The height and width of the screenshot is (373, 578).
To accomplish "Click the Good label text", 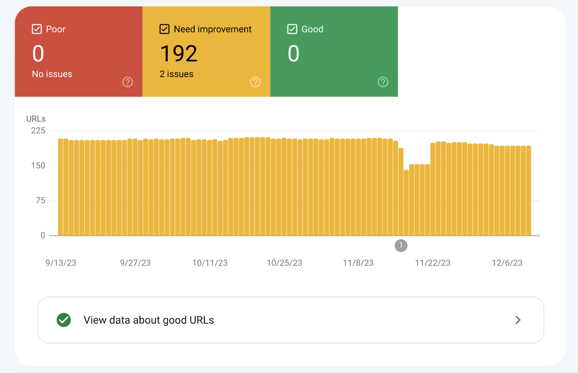I will click(312, 29).
